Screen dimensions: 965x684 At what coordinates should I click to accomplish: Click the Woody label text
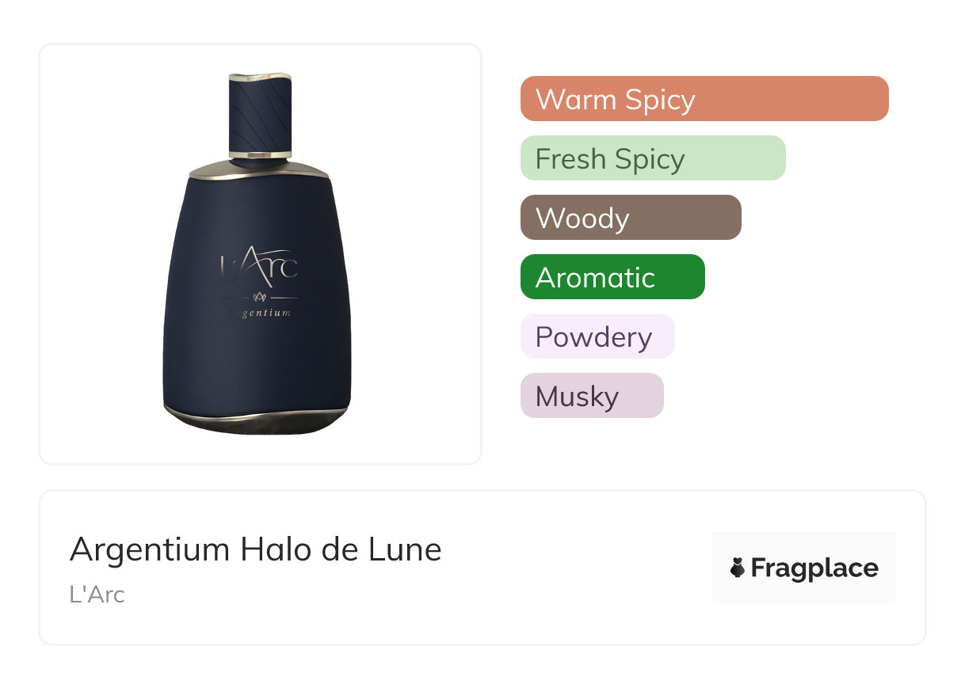tap(582, 218)
